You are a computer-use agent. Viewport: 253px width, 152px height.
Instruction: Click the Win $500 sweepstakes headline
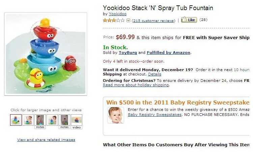pyautogui.click(x=177, y=102)
